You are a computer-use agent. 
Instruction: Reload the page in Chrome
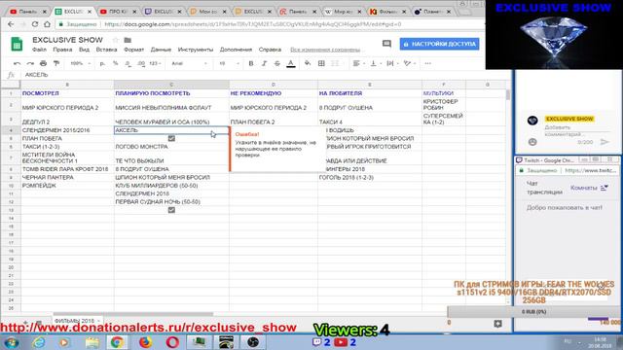pos(35,24)
